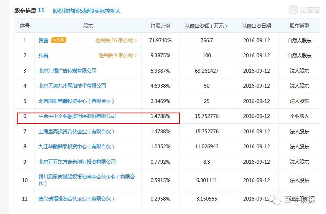Click the 认缴出资日期 column header
The height and width of the screenshot is (214, 326).
tap(257, 26)
